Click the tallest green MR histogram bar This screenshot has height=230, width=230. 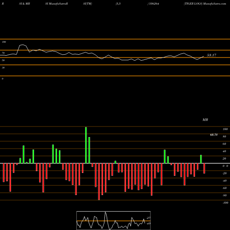pos(86,145)
